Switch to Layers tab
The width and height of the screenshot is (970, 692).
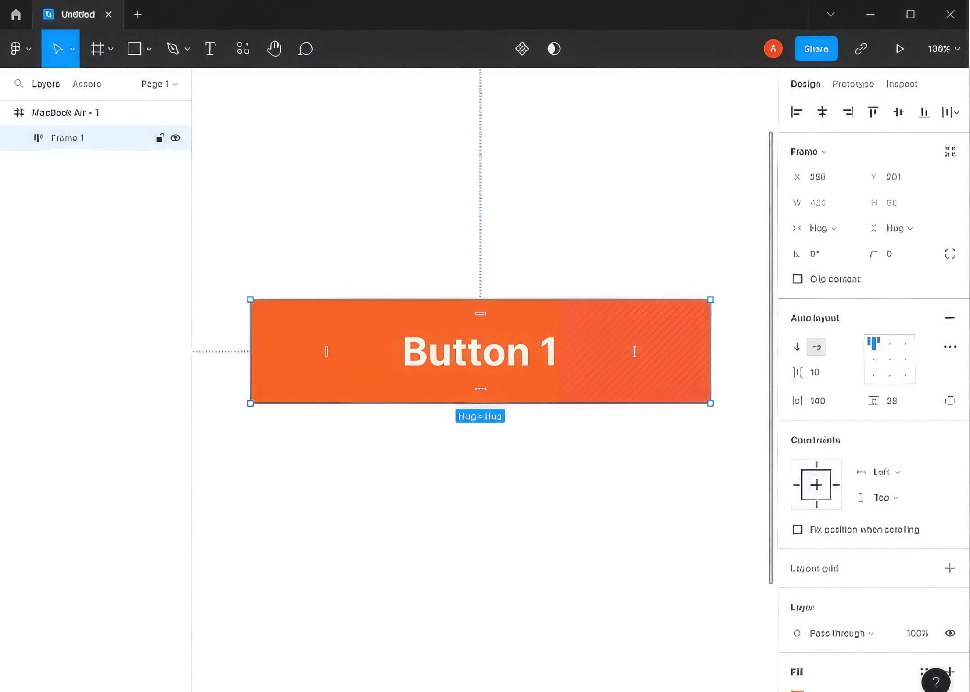[x=46, y=84]
